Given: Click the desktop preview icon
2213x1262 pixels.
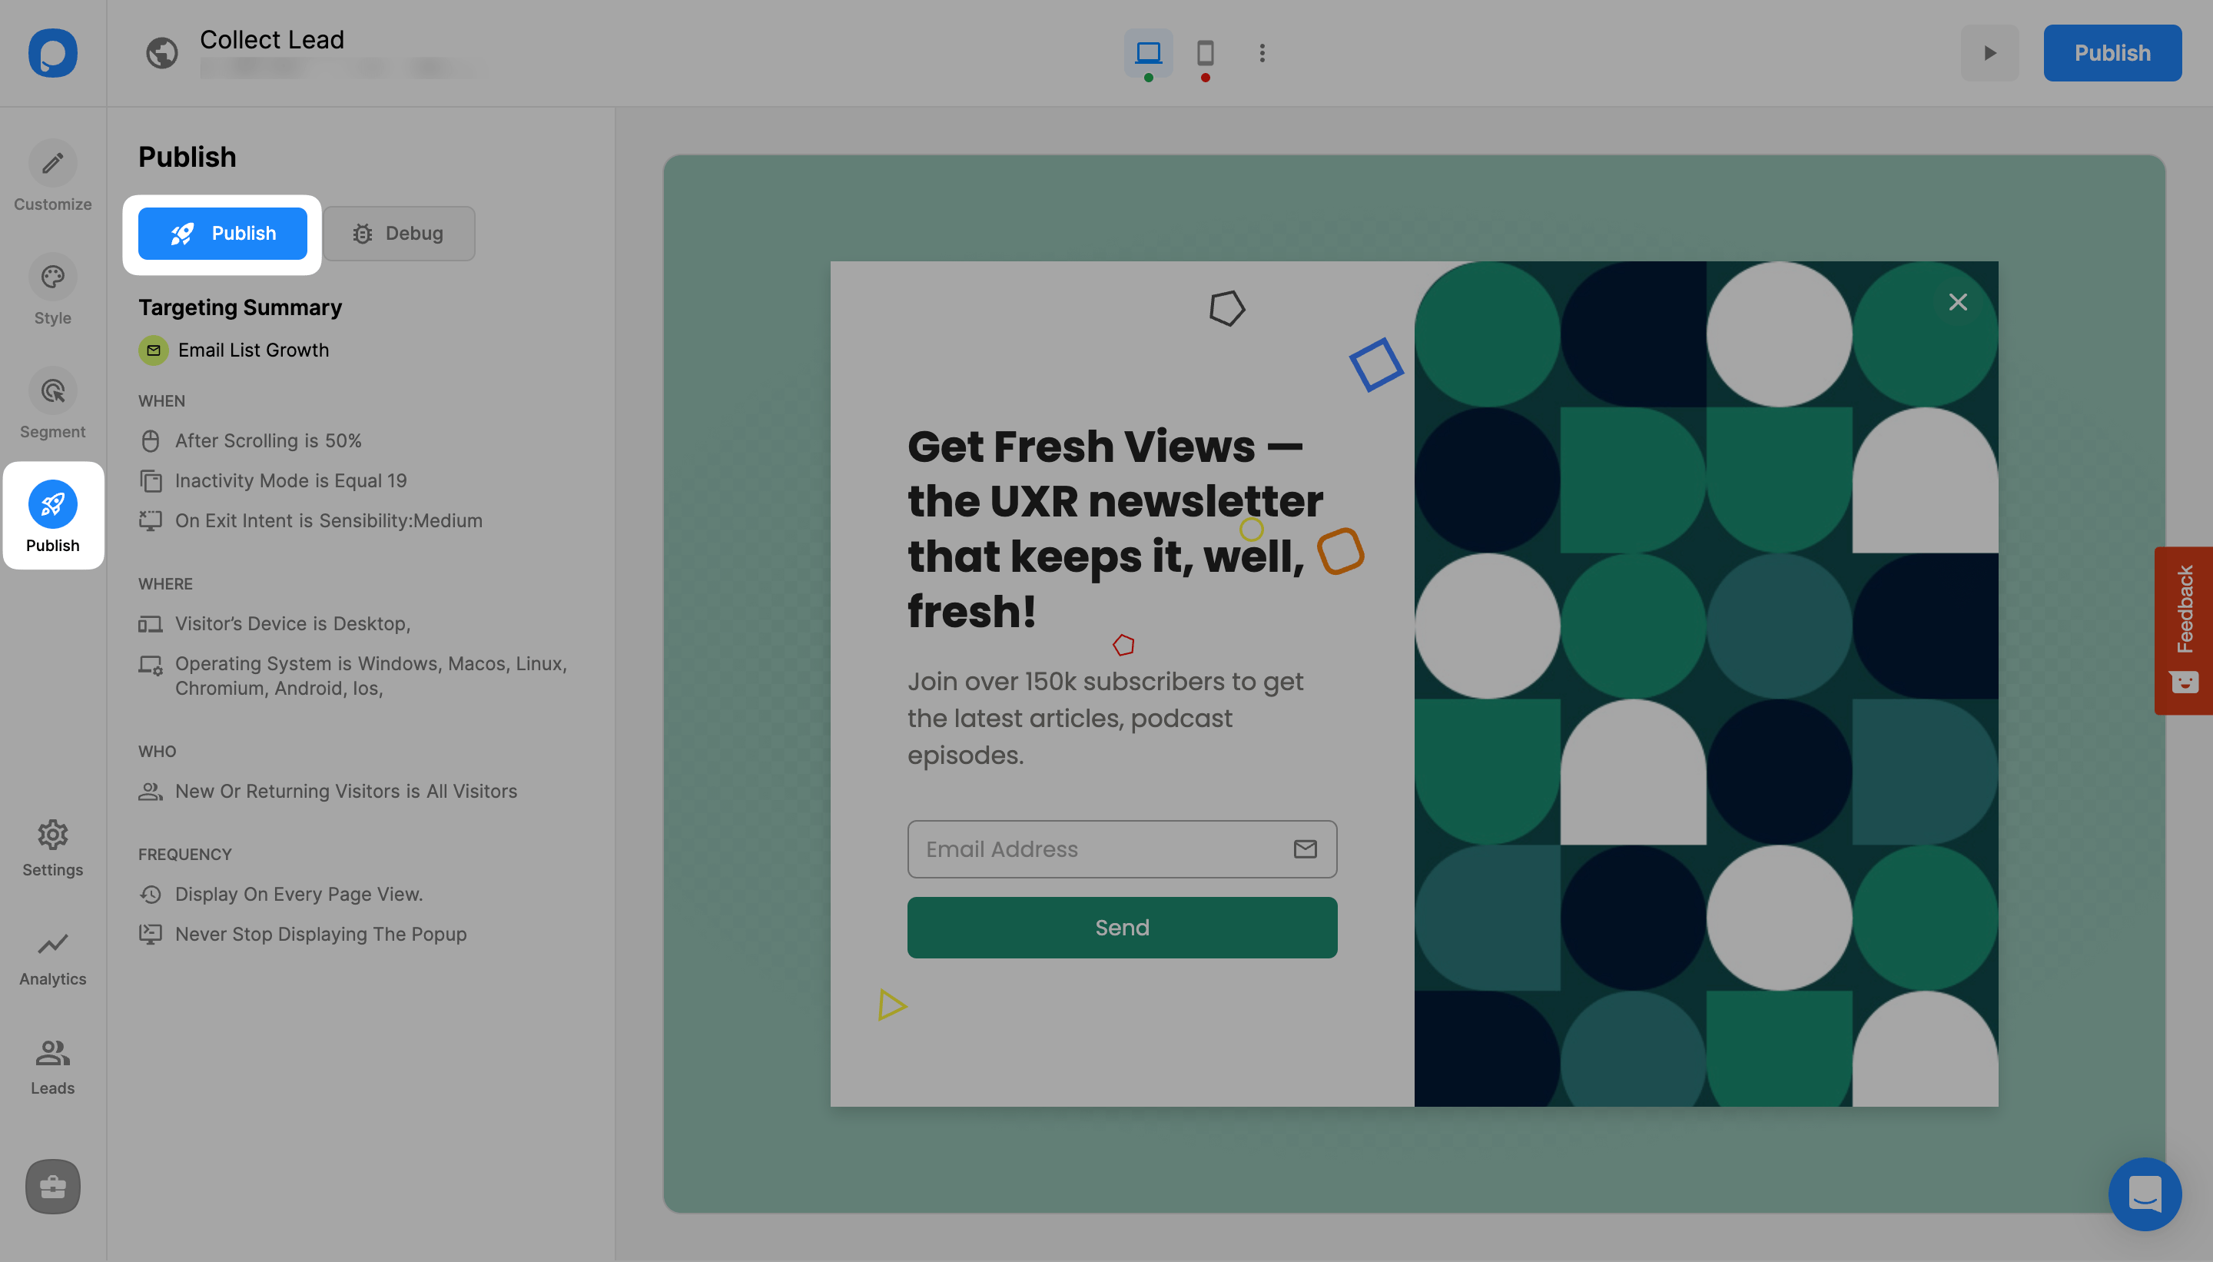Looking at the screenshot, I should coord(1149,51).
